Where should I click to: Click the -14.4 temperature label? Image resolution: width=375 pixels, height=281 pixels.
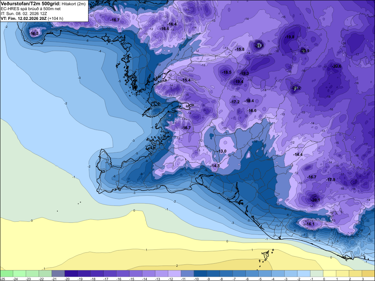click(298, 155)
